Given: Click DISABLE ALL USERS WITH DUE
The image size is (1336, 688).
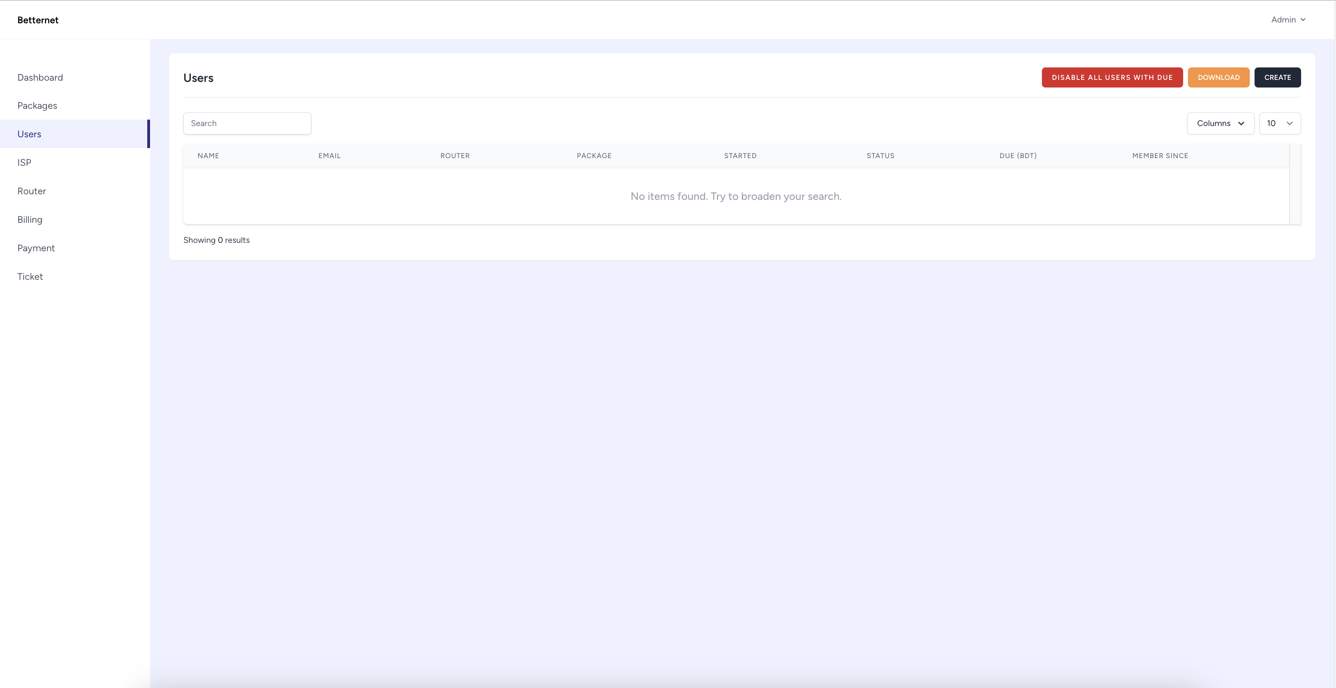Looking at the screenshot, I should point(1112,77).
